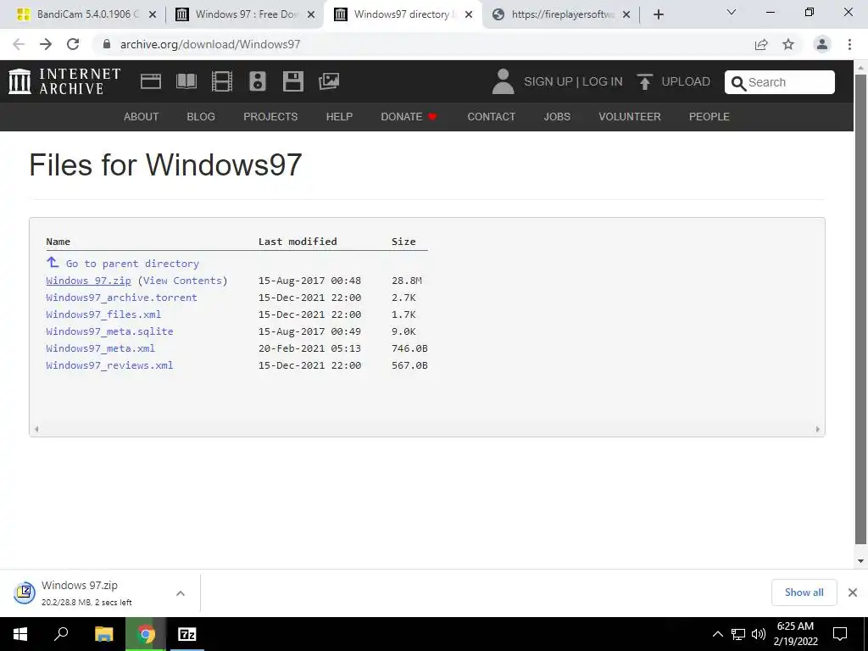The height and width of the screenshot is (651, 868).
Task: Open the CONTACT menu item
Action: (x=491, y=117)
